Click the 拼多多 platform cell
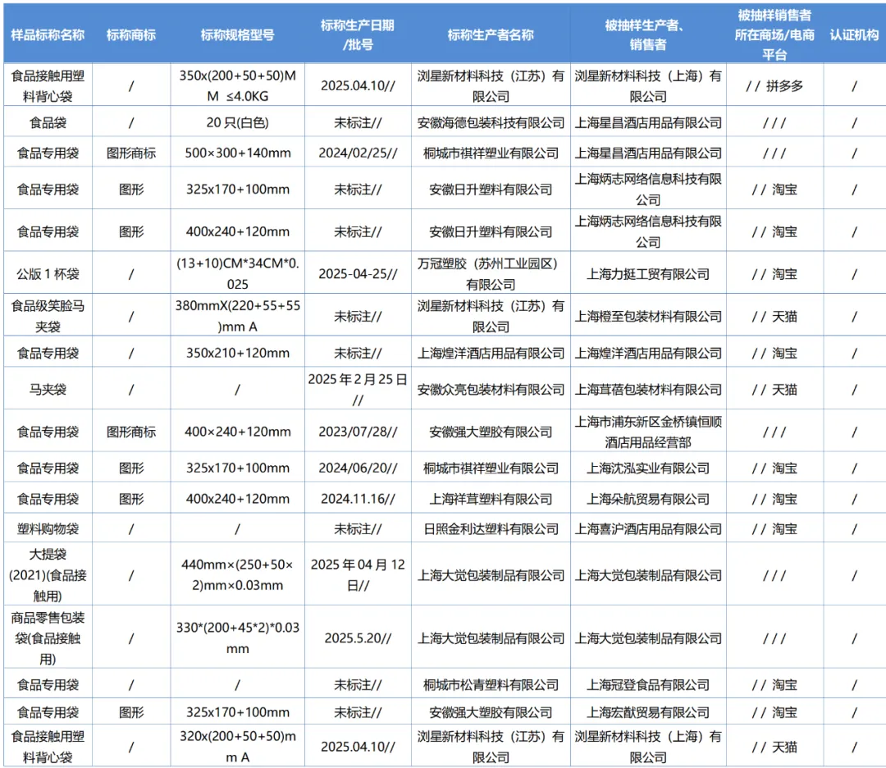 [774, 86]
